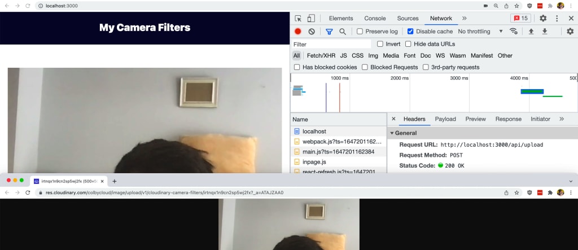
Task: Reload the localhost page
Action: [x=28, y=6]
